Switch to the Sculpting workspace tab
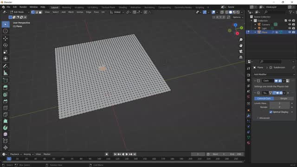 pyautogui.click(x=79, y=7)
